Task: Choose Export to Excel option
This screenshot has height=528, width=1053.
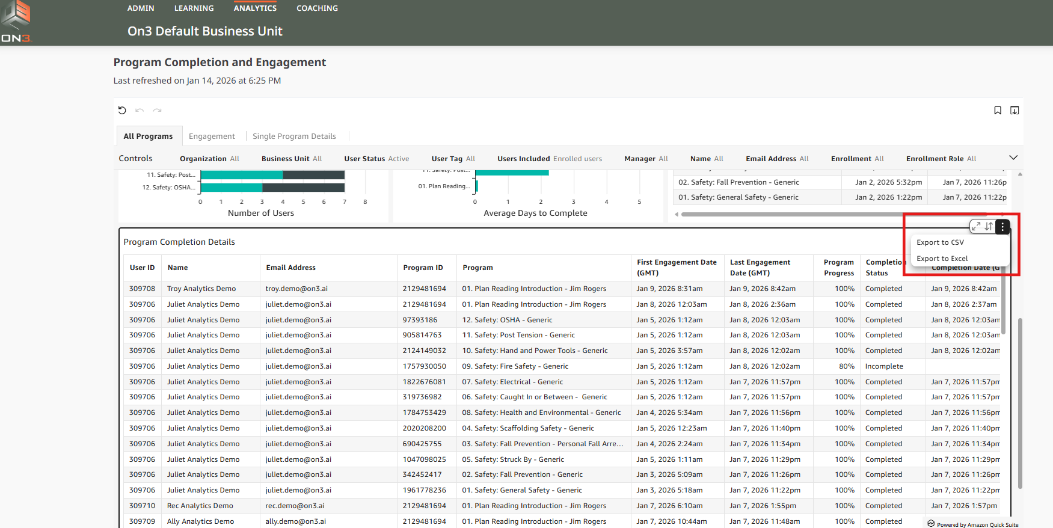Action: (x=942, y=259)
